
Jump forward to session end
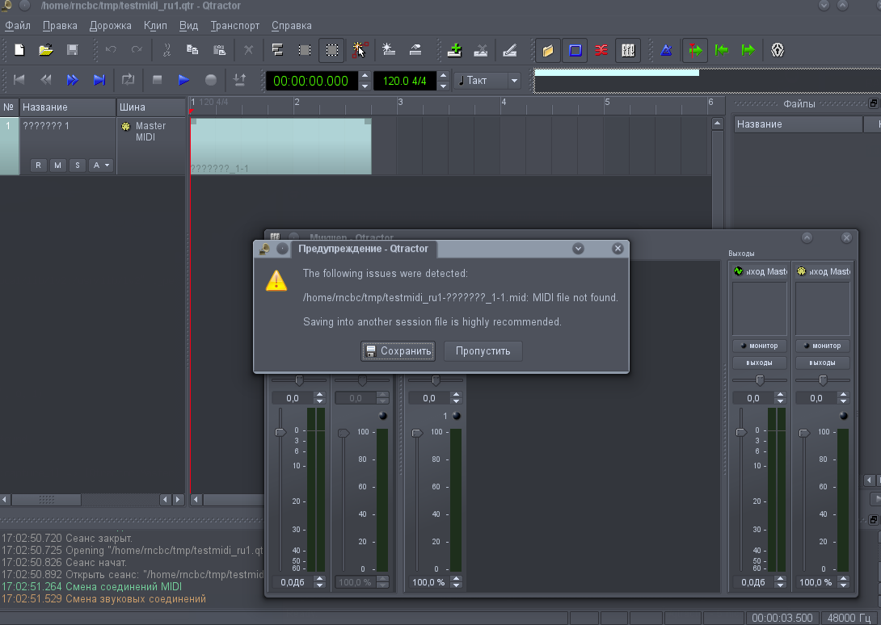pos(99,80)
